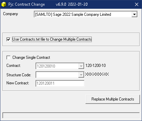Click the formatted contract text 120-1200-10

tap(95, 66)
